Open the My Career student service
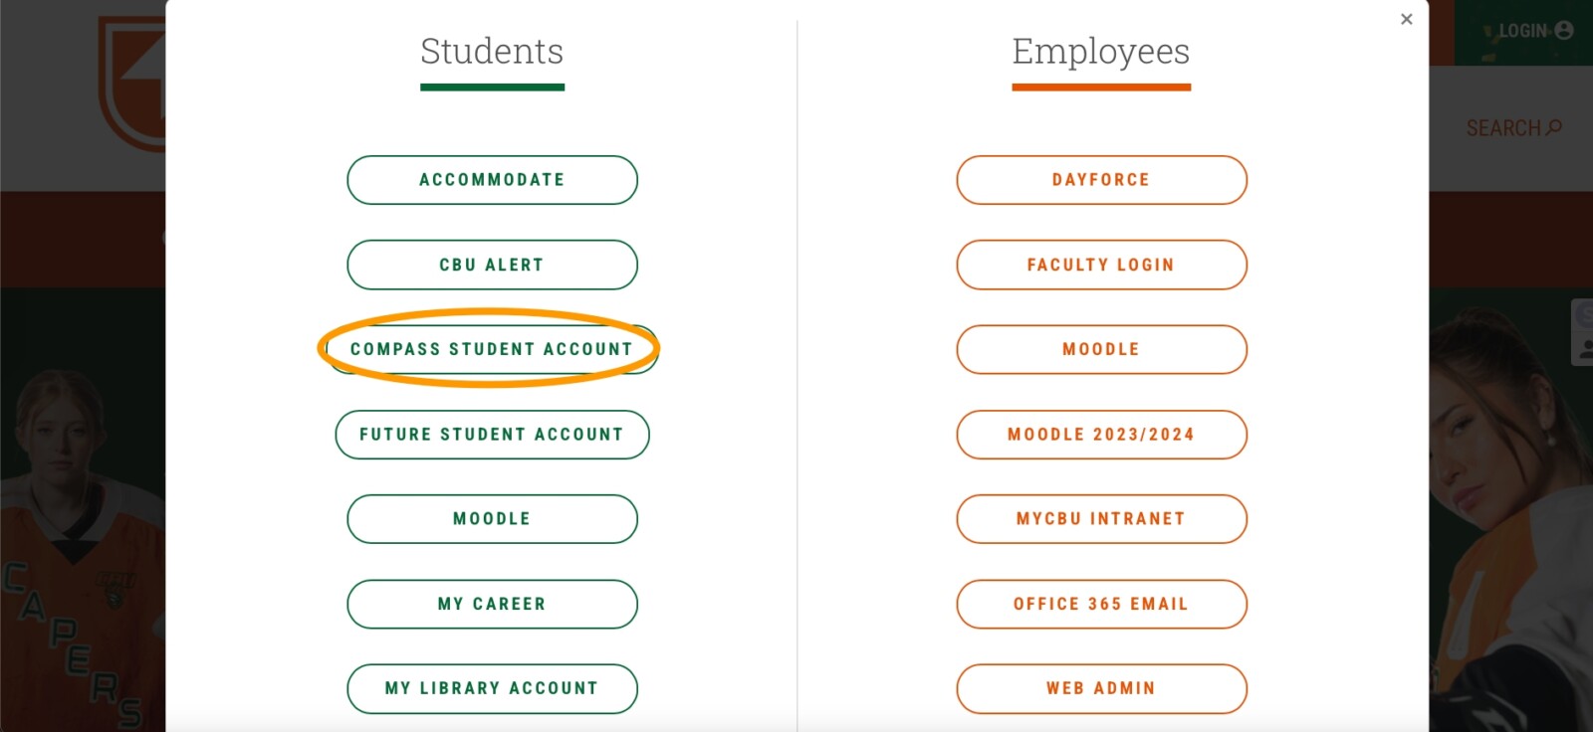 (x=492, y=604)
